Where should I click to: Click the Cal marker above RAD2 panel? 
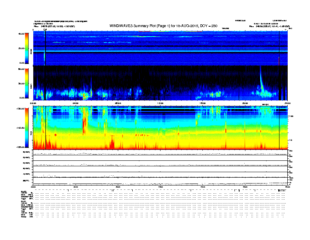click(45, 30)
